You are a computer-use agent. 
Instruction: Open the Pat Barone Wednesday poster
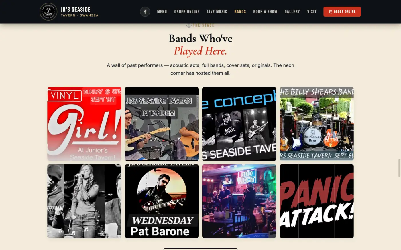162,201
